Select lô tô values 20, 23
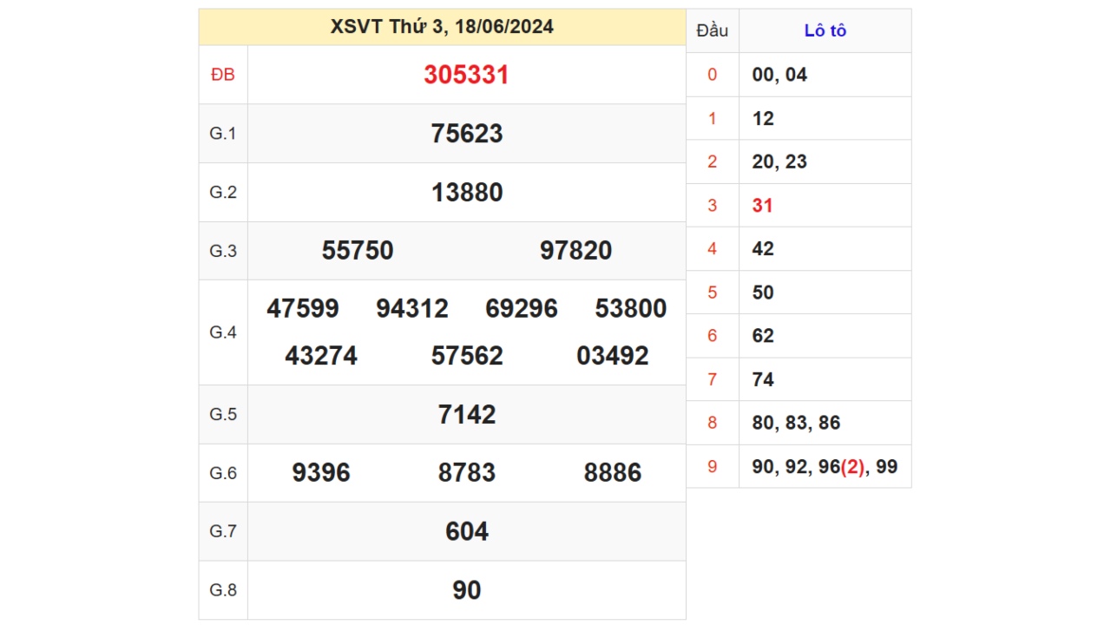The height and width of the screenshot is (625, 1111). [779, 161]
